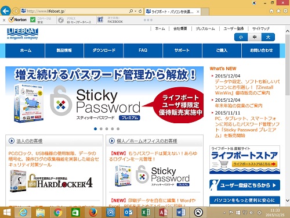The width and height of the screenshot is (290, 218).
Task: Click the volume icon in system tray
Action: (x=252, y=213)
